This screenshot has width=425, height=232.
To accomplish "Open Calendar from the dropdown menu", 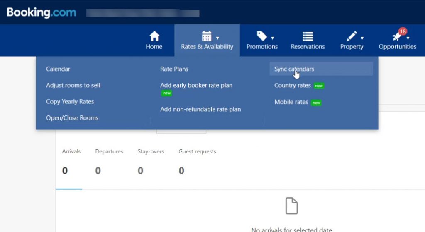I will [x=58, y=69].
